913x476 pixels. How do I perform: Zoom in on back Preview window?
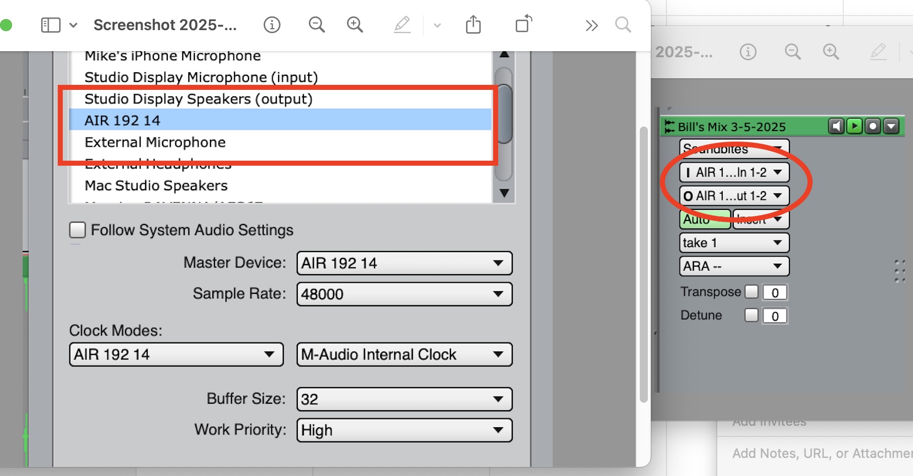[x=831, y=52]
